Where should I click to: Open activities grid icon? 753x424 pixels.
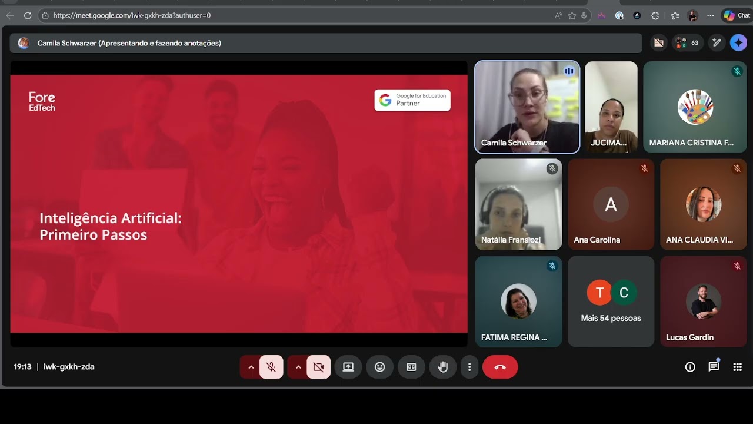click(x=737, y=367)
